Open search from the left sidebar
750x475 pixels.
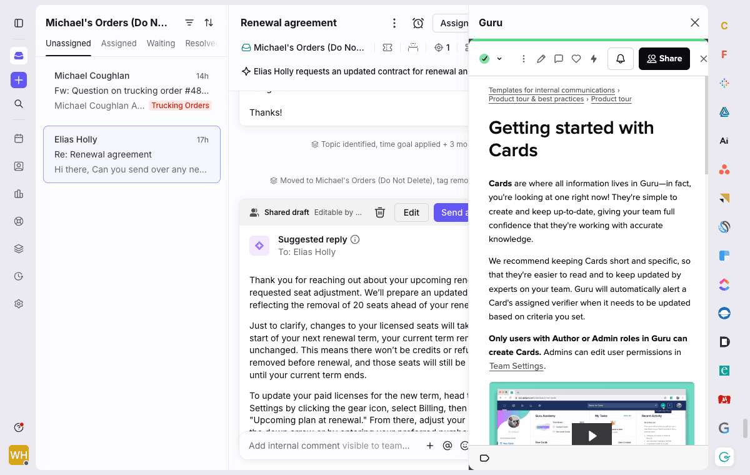tap(18, 104)
